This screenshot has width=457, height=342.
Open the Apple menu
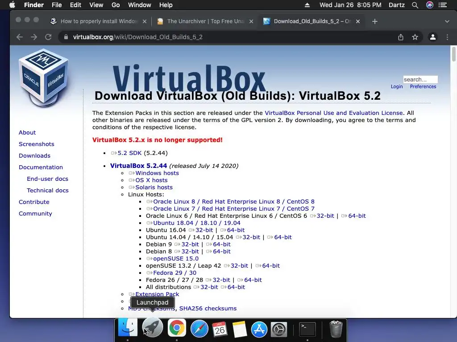click(x=12, y=5)
